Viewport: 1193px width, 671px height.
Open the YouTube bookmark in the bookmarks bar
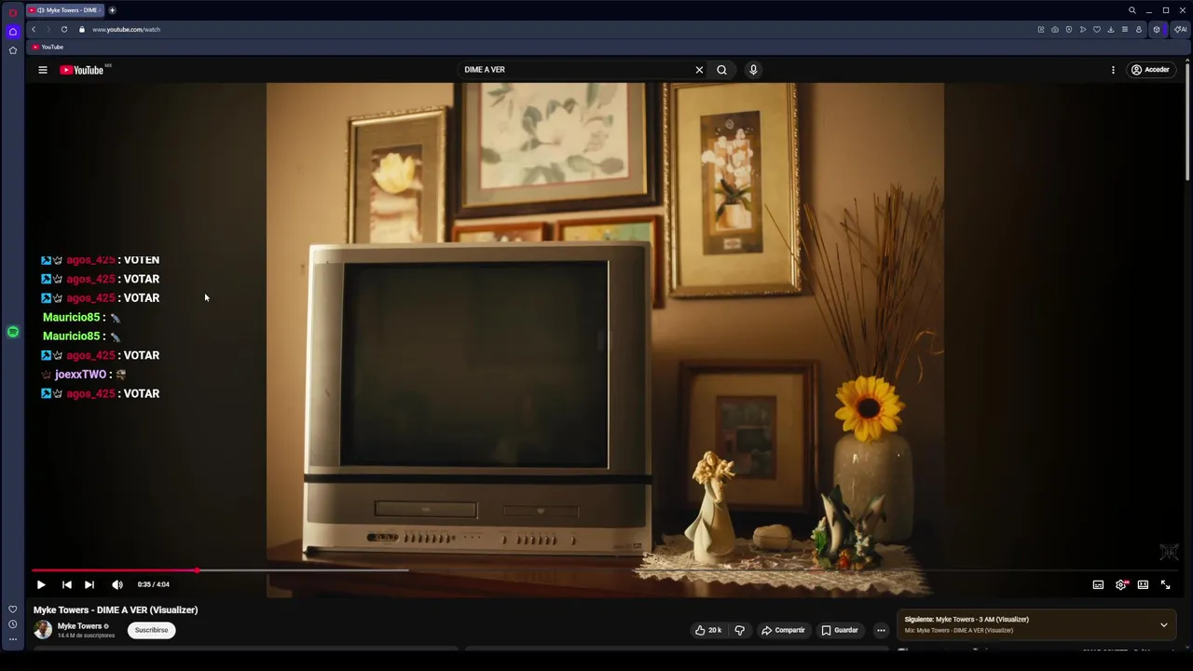[48, 48]
